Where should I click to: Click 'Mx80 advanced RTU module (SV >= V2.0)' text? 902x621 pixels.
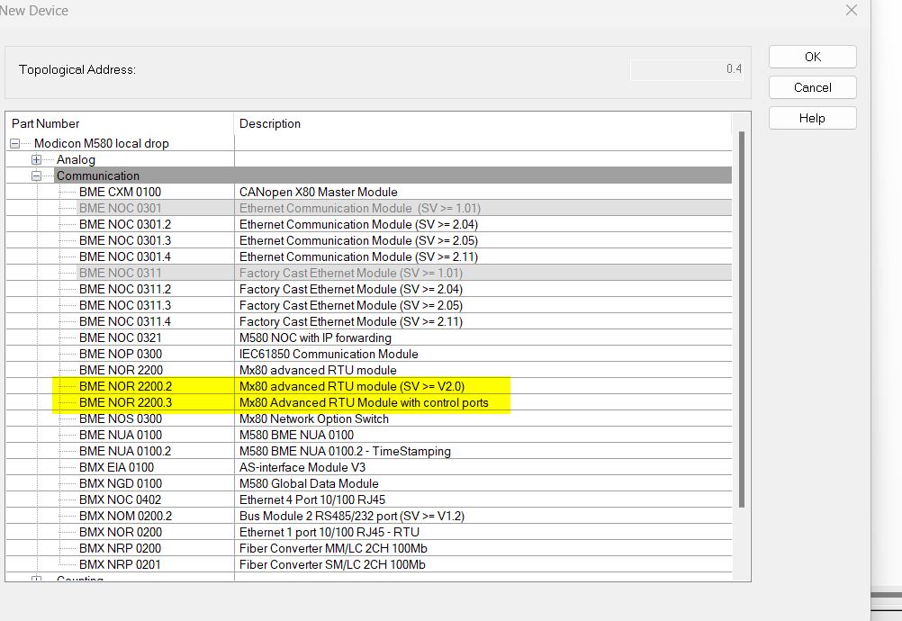pos(351,386)
